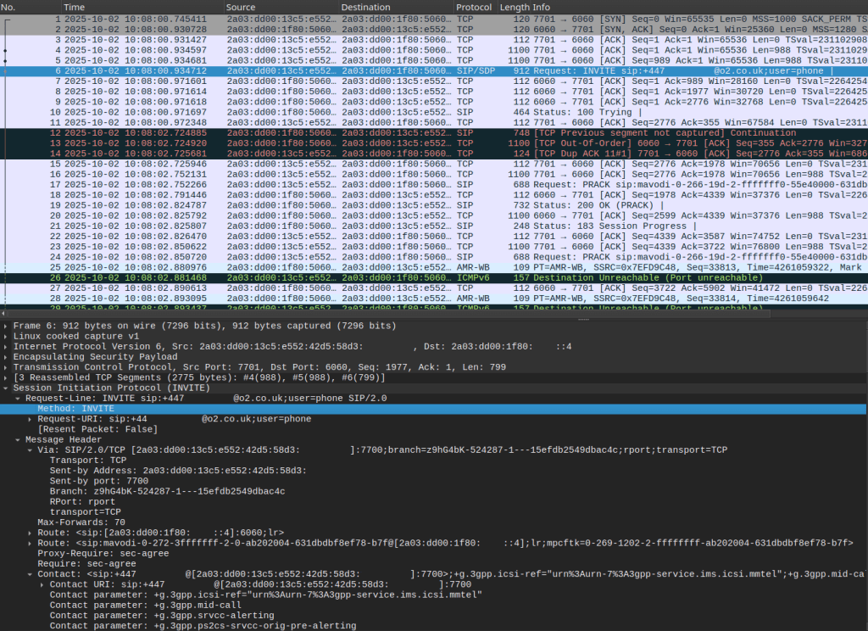Expand the Frame 6 details node
This screenshot has height=631, width=868.
(7, 326)
